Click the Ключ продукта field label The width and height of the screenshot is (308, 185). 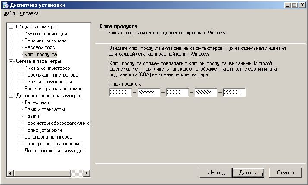(126, 84)
